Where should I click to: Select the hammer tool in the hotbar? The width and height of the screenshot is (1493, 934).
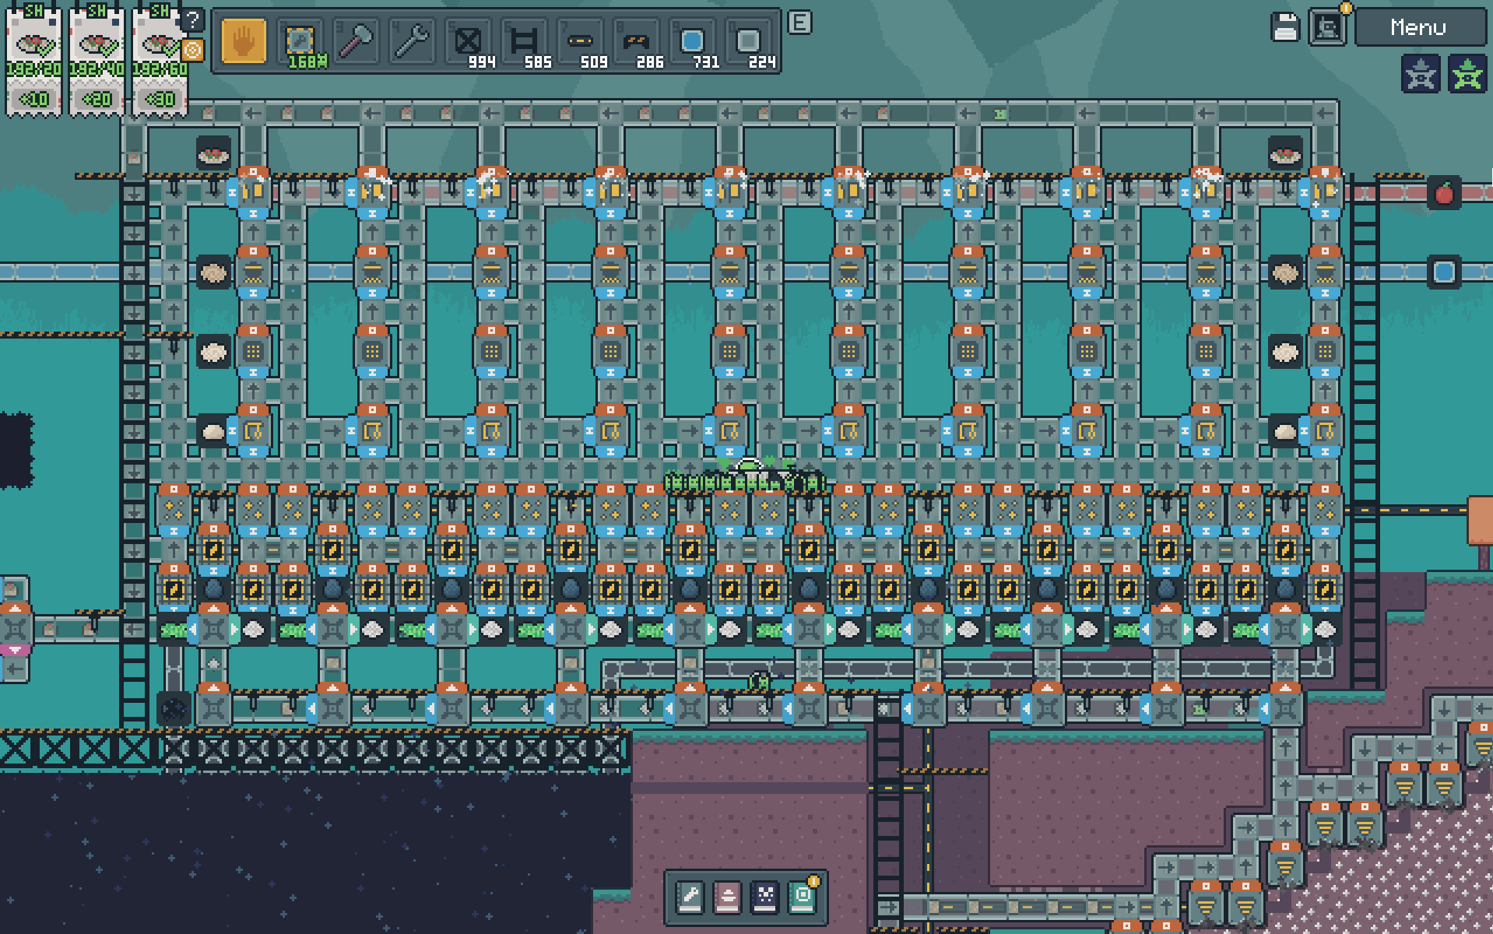(356, 41)
